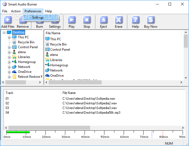Open the File menu
The image size is (189, 146).
coord(5,11)
